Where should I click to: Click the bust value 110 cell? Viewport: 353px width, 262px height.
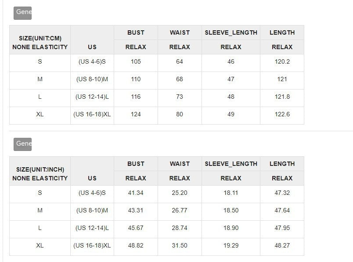pos(136,79)
